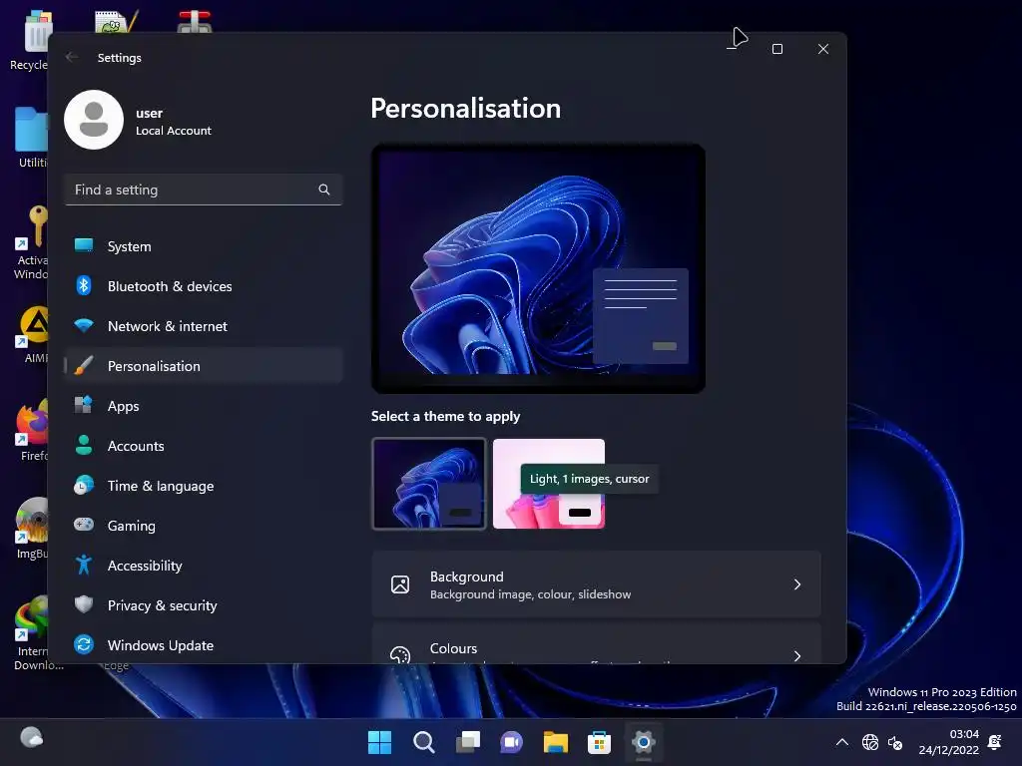Expand the Colours row chevron
Image resolution: width=1022 pixels, height=766 pixels.
pyautogui.click(x=797, y=655)
